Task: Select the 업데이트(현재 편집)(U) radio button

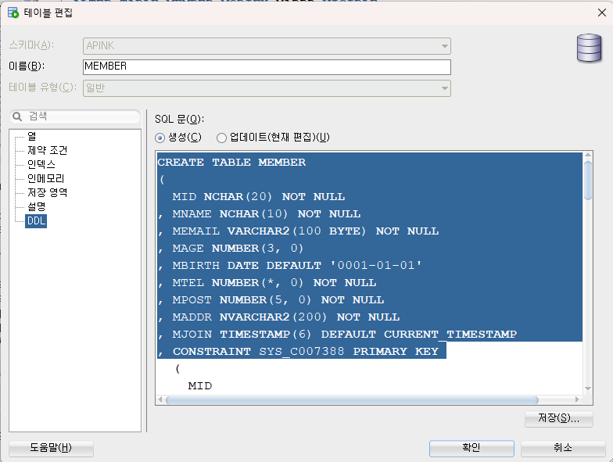Action: click(x=221, y=138)
